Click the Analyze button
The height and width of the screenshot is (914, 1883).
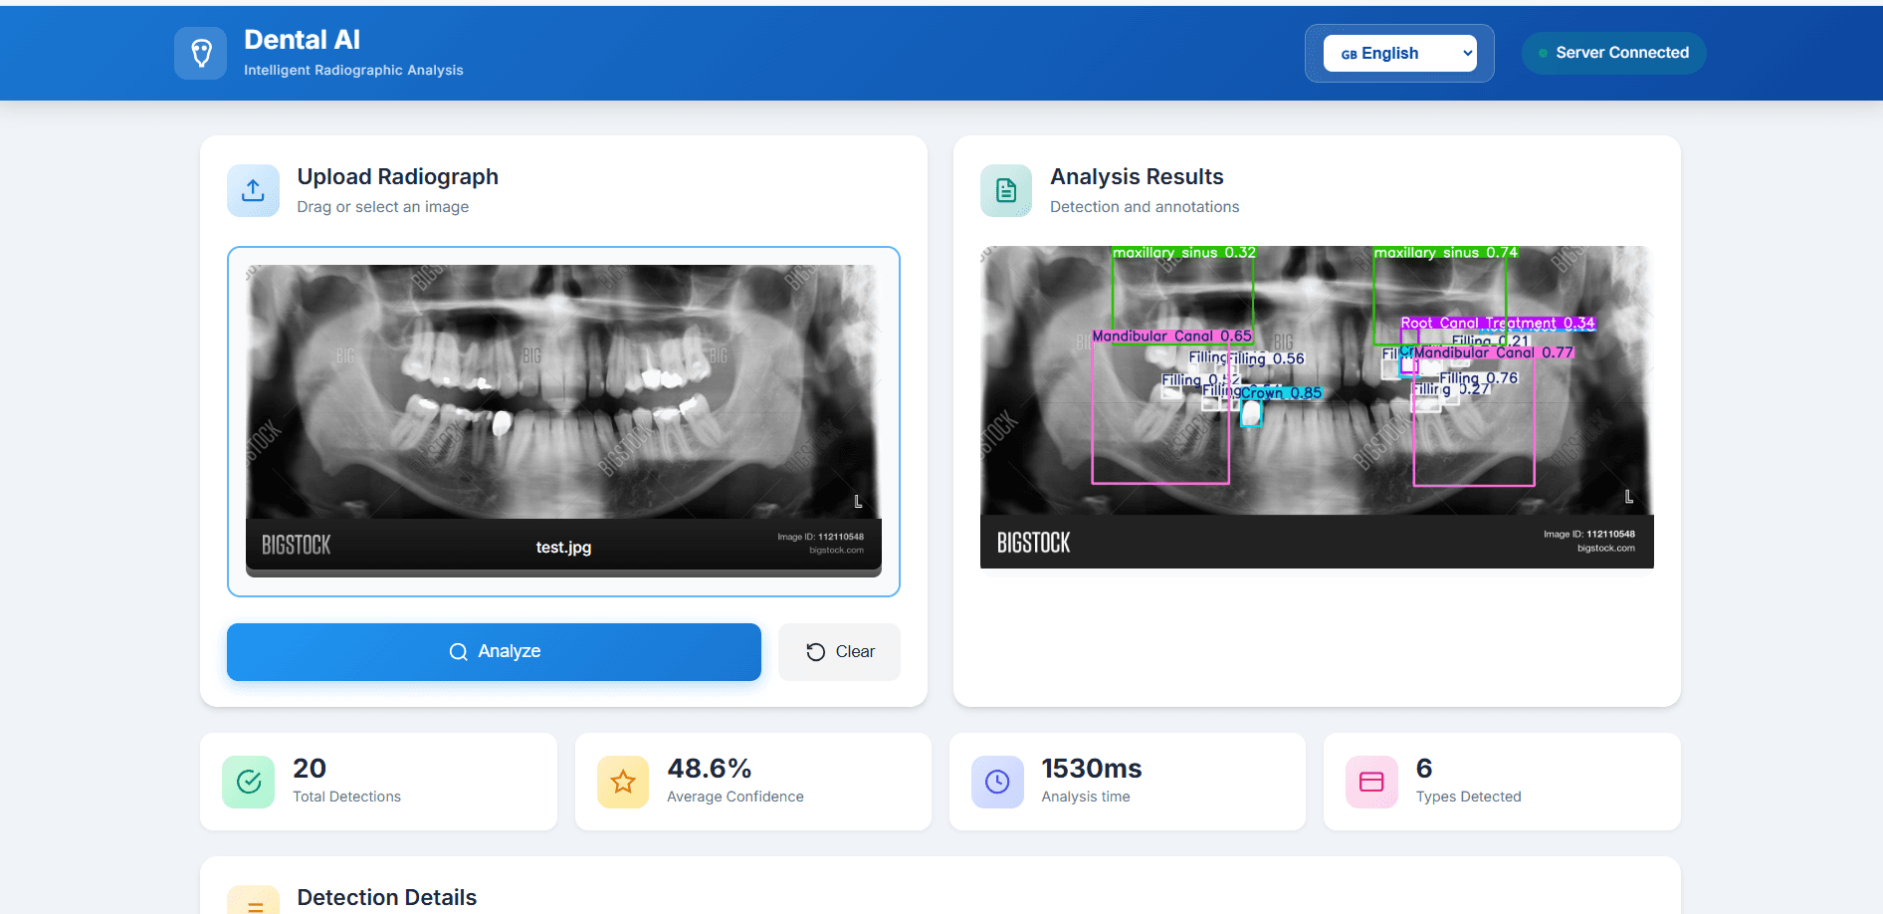point(494,652)
